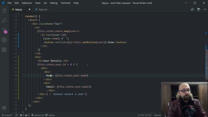Open Source Control with one pending change

pyautogui.click(x=4, y=30)
